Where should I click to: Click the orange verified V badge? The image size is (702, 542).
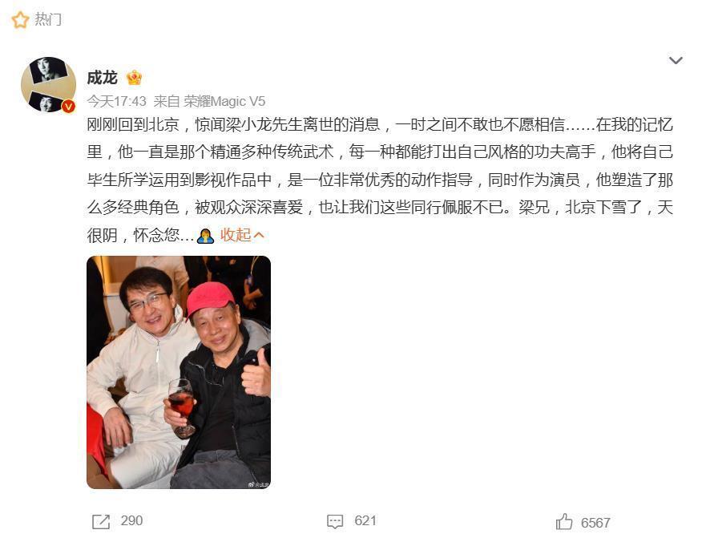(68, 106)
